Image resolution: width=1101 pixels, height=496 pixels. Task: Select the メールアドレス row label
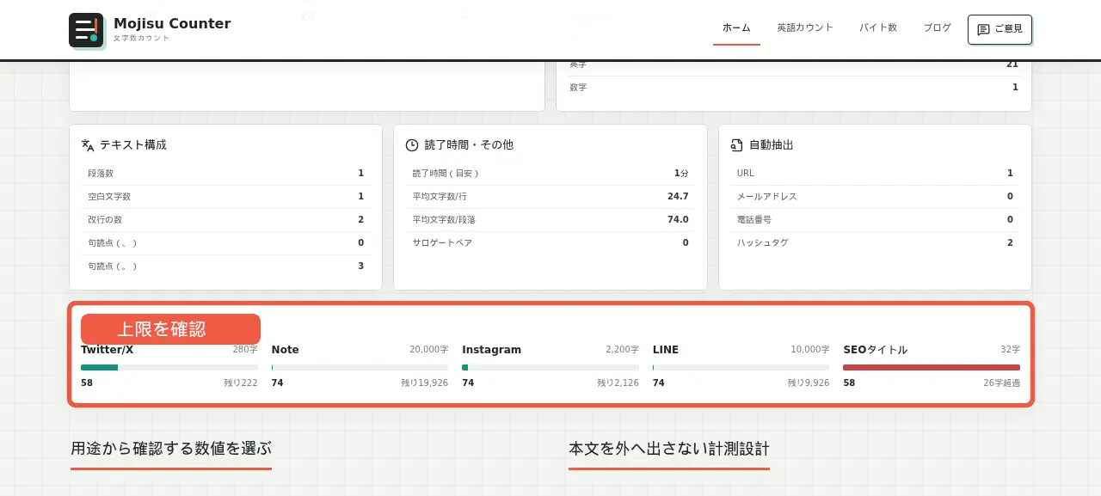pyautogui.click(x=767, y=197)
